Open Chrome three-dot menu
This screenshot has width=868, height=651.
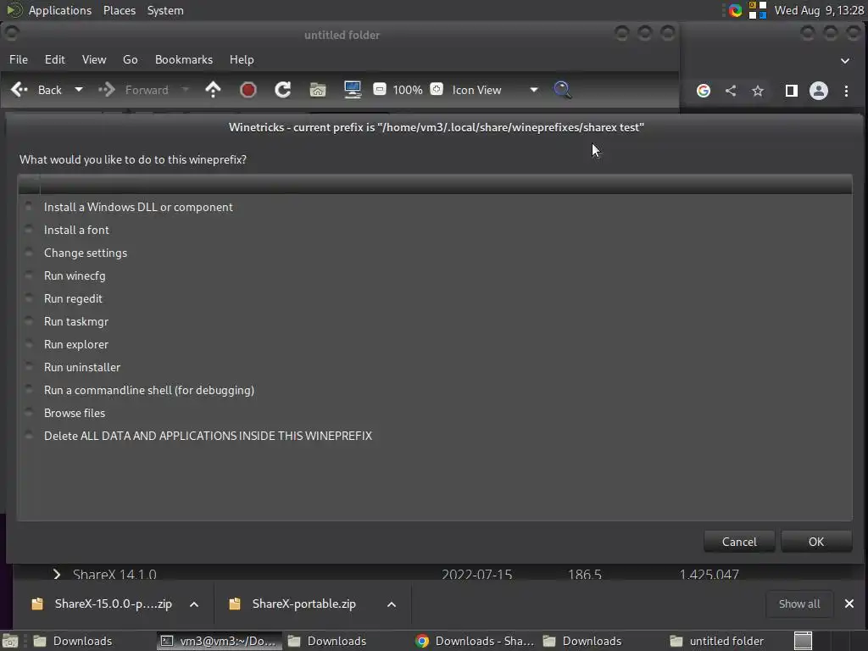pyautogui.click(x=847, y=91)
